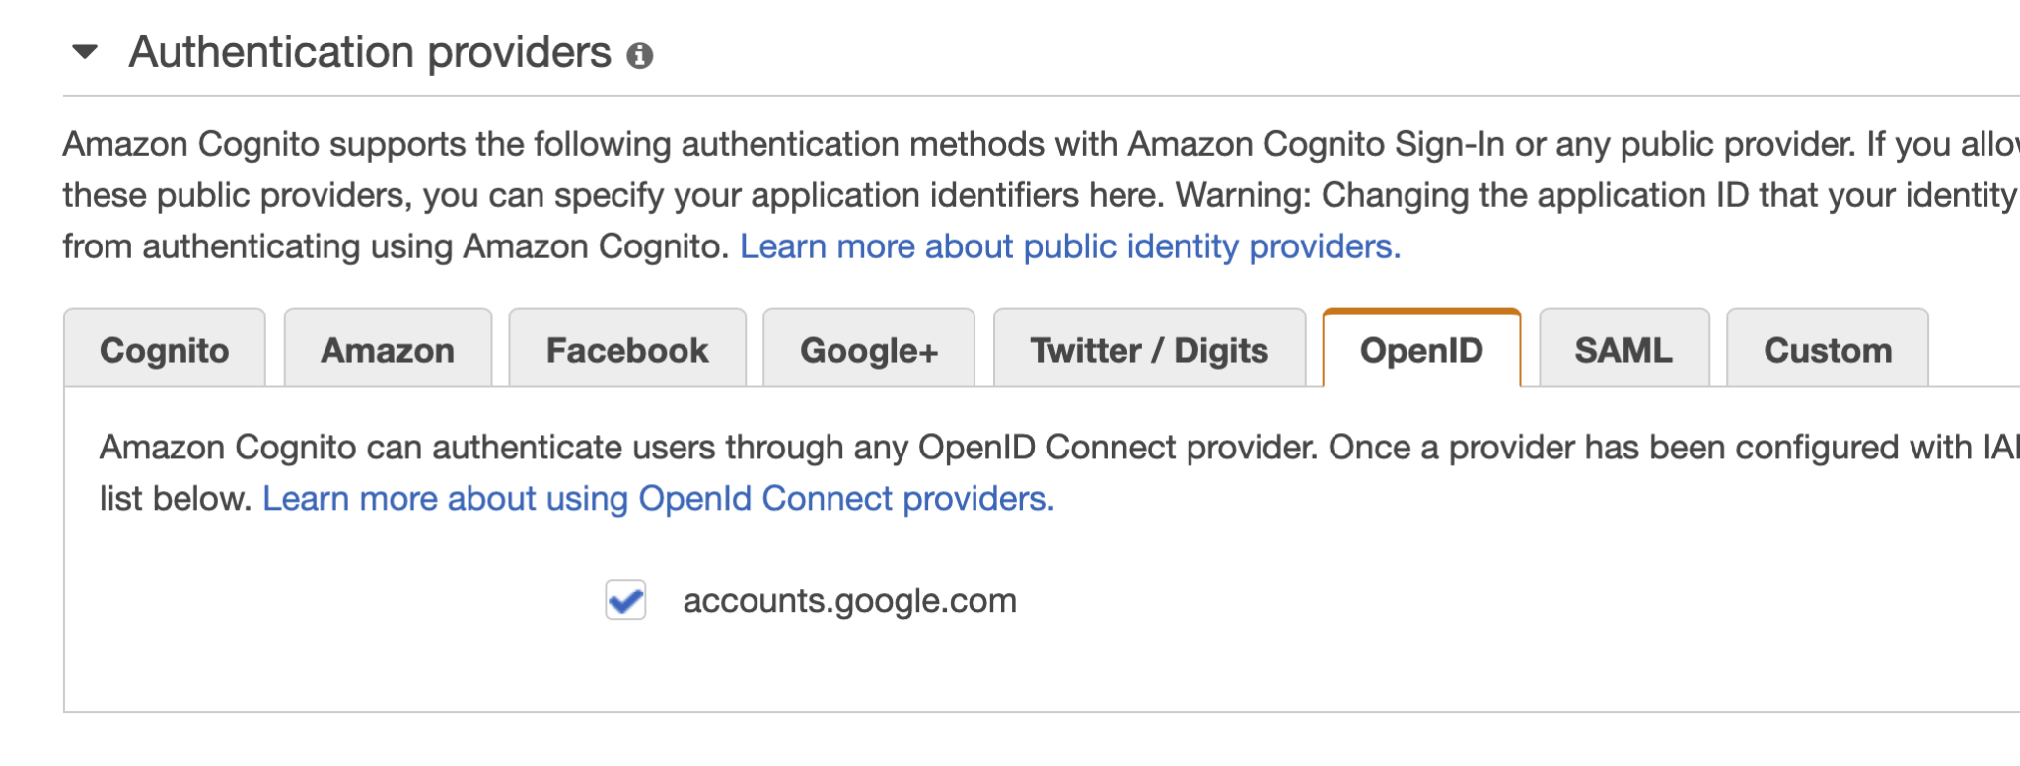Click the 'Amazon Cognito can authenticate users' description
Viewport: 2020px width, 766px height.
click(x=690, y=448)
